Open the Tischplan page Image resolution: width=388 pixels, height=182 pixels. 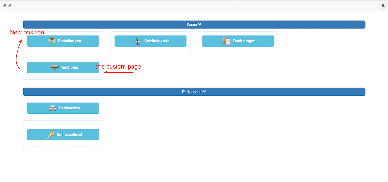coord(63,68)
